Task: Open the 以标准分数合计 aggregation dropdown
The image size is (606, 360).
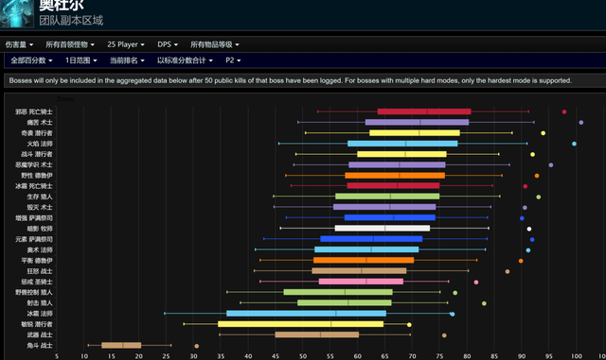Action: point(185,60)
